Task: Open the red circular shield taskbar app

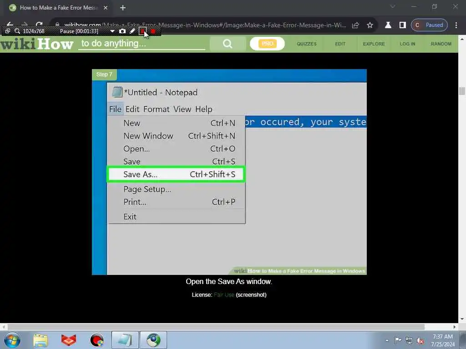Action: tap(97, 340)
